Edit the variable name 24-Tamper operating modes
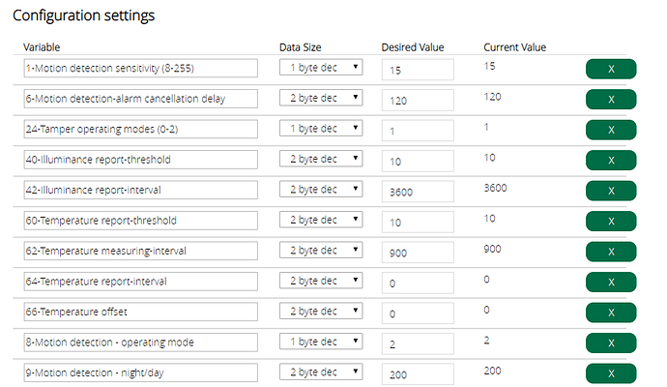Viewport: 667px width, 387px height. coord(141,129)
